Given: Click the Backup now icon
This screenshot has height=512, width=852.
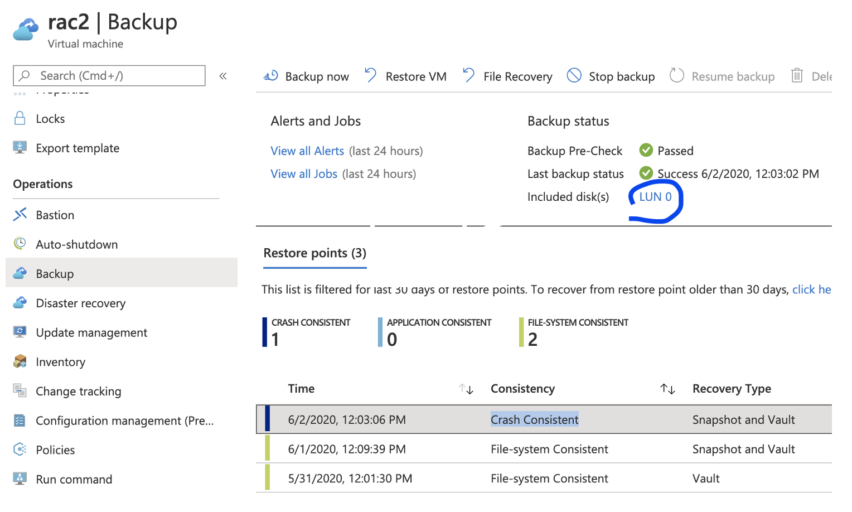Looking at the screenshot, I should pyautogui.click(x=271, y=76).
